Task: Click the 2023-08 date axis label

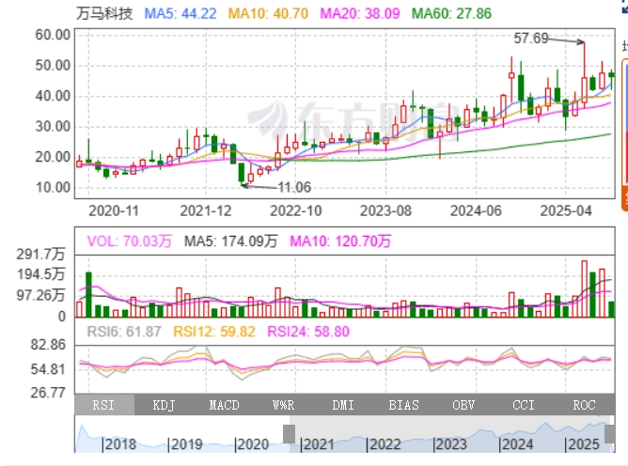Action: point(385,210)
